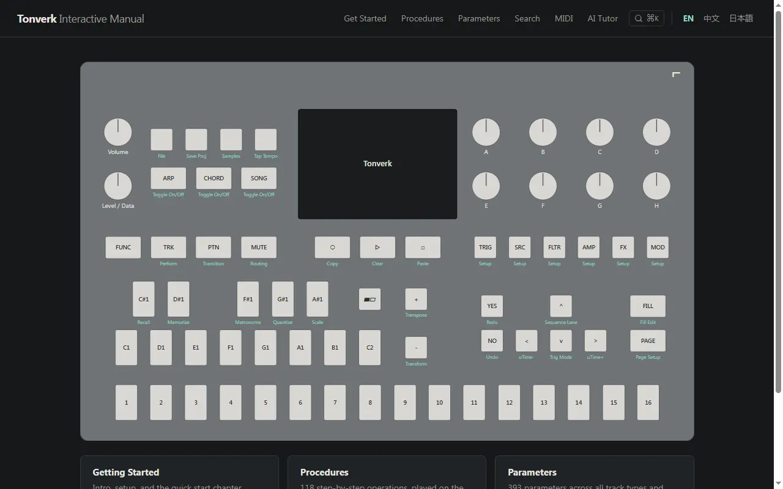Click the PTN button
The image size is (783, 489).
pos(213,248)
